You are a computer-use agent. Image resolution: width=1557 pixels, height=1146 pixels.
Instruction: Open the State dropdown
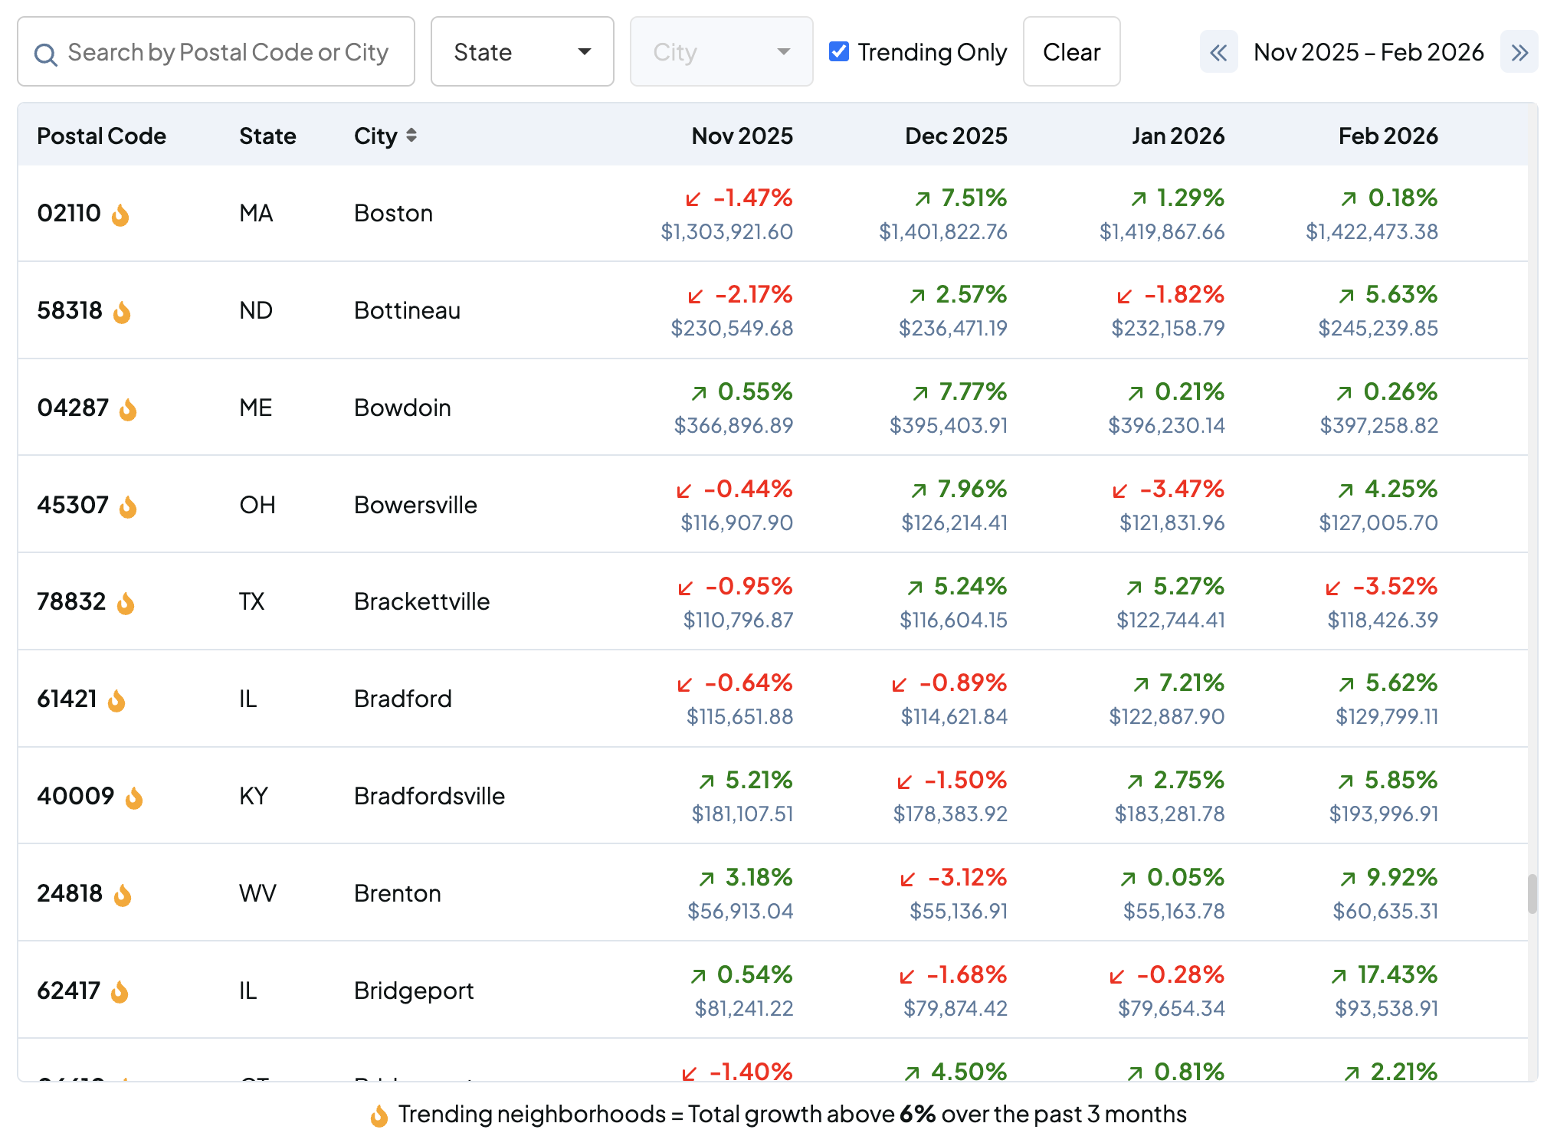522,51
